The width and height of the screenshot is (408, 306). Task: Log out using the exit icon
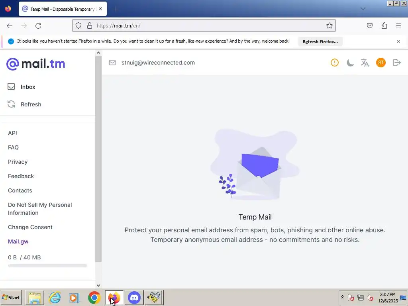coord(396,63)
